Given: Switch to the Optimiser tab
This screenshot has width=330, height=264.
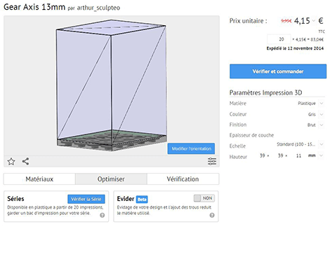Looking at the screenshot, I should 111,179.
